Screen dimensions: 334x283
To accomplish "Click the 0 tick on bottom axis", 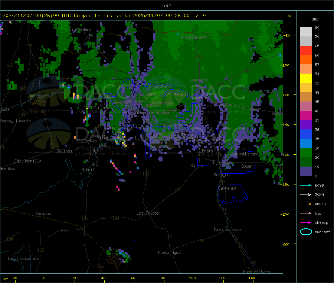I will pyautogui.click(x=44, y=278).
